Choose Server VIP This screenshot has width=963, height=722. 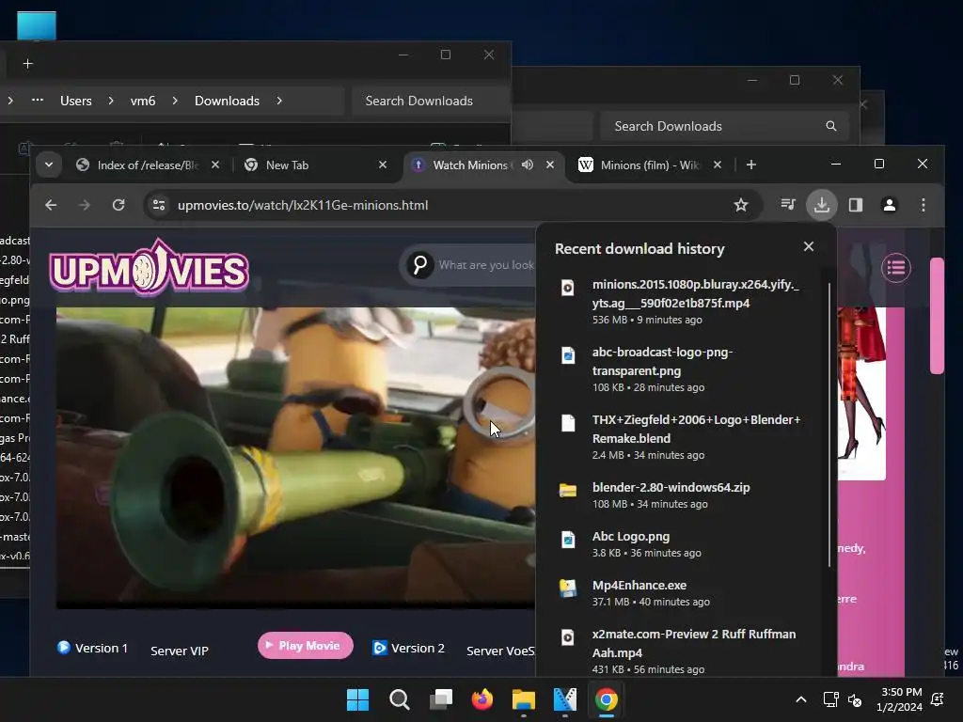point(180,651)
